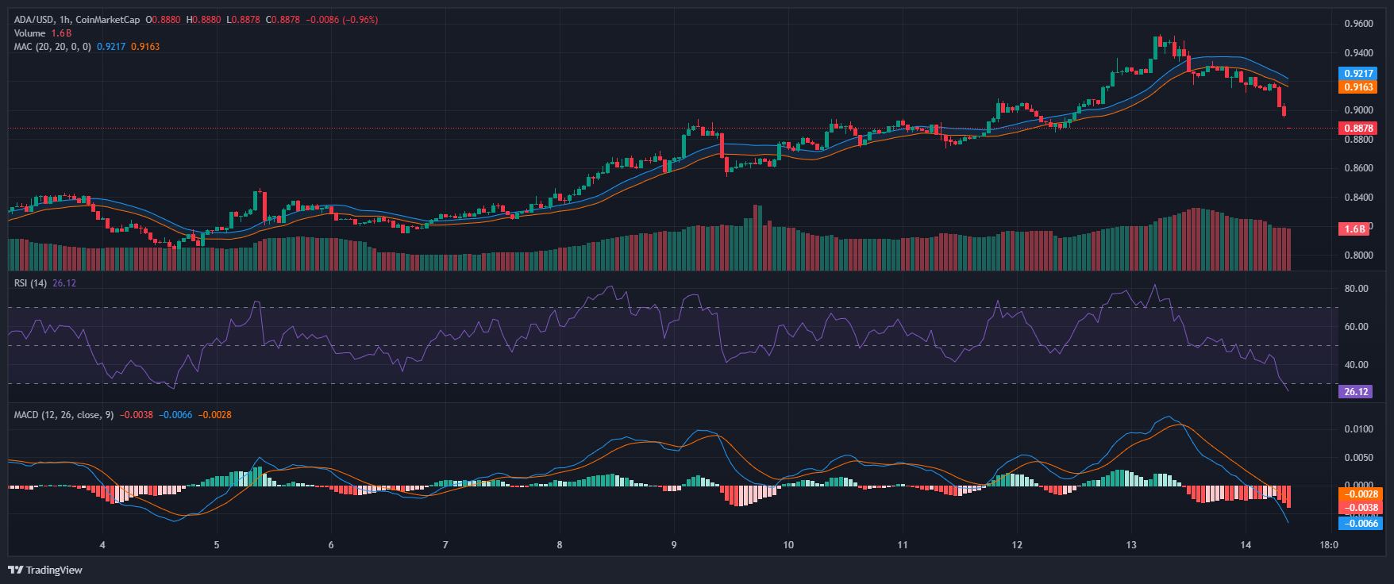The image size is (1394, 584).
Task: Click the 0.0100 level on MACD axis
Action: pyautogui.click(x=1358, y=429)
